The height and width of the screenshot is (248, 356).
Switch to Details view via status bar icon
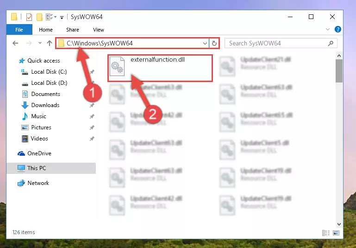click(x=326, y=233)
